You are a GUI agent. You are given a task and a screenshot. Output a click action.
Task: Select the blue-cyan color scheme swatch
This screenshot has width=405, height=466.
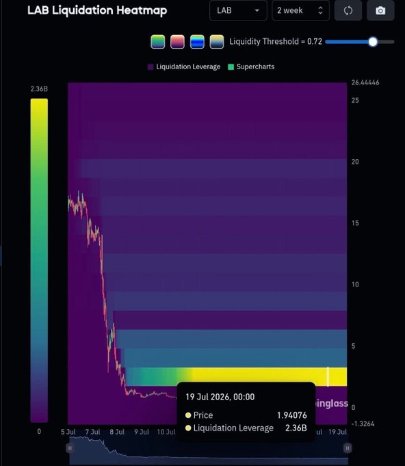coord(197,42)
